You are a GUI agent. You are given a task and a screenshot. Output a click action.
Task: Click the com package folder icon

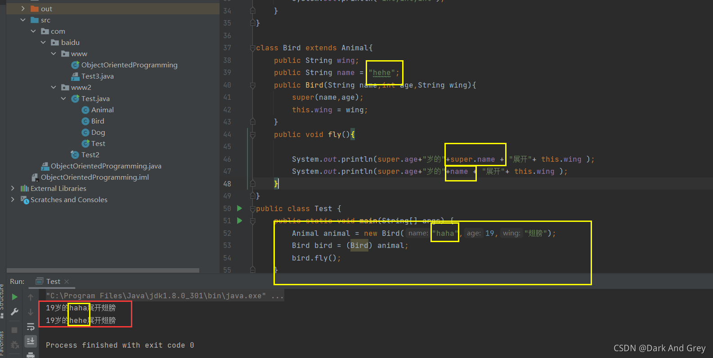point(45,31)
